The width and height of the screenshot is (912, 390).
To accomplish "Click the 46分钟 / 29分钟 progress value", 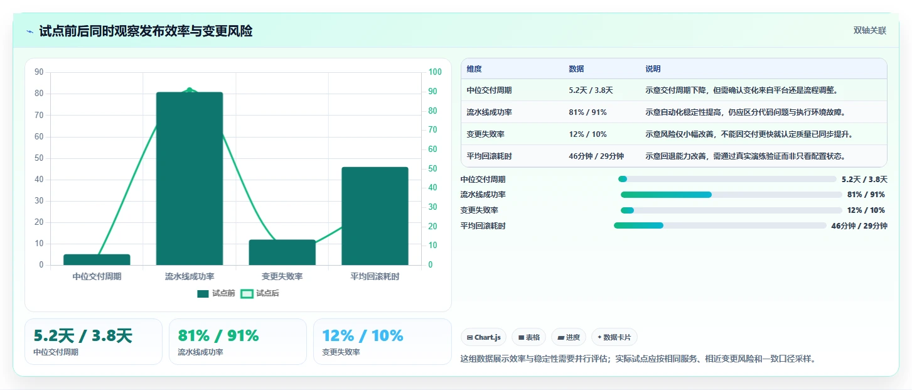I will [859, 226].
